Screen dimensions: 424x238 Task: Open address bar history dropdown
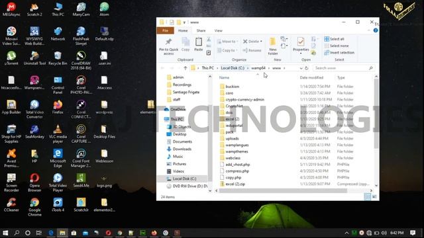click(301, 68)
